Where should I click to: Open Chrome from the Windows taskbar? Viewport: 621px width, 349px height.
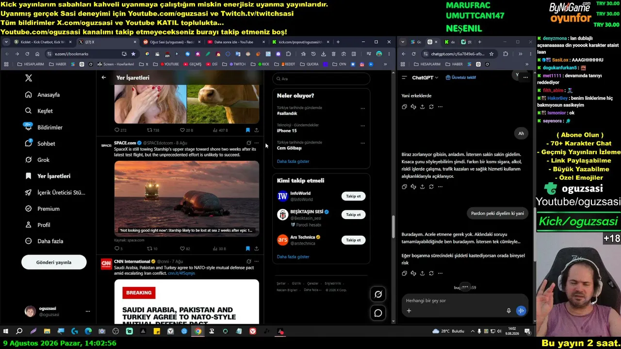[198, 332]
